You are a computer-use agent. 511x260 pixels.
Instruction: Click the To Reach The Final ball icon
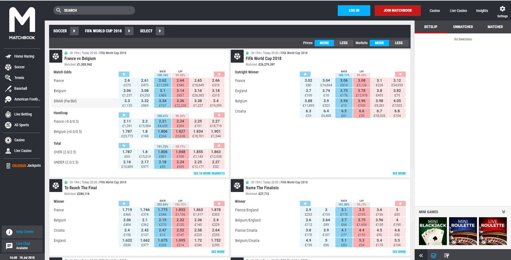(56, 186)
